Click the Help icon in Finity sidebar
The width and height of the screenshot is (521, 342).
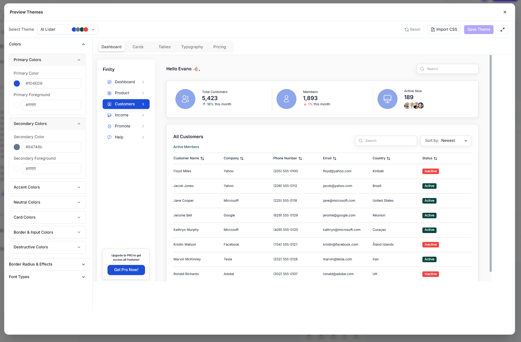coord(109,137)
